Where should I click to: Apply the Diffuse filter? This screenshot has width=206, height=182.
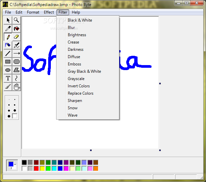88,57
